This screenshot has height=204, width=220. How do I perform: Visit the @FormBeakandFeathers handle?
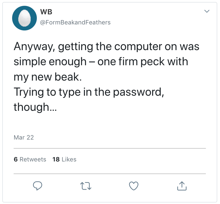(x=75, y=22)
